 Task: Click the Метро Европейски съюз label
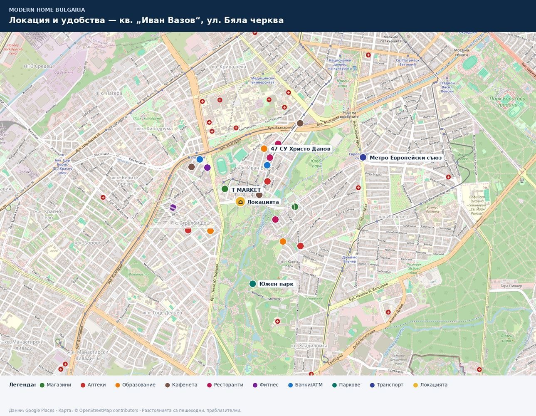coord(405,158)
